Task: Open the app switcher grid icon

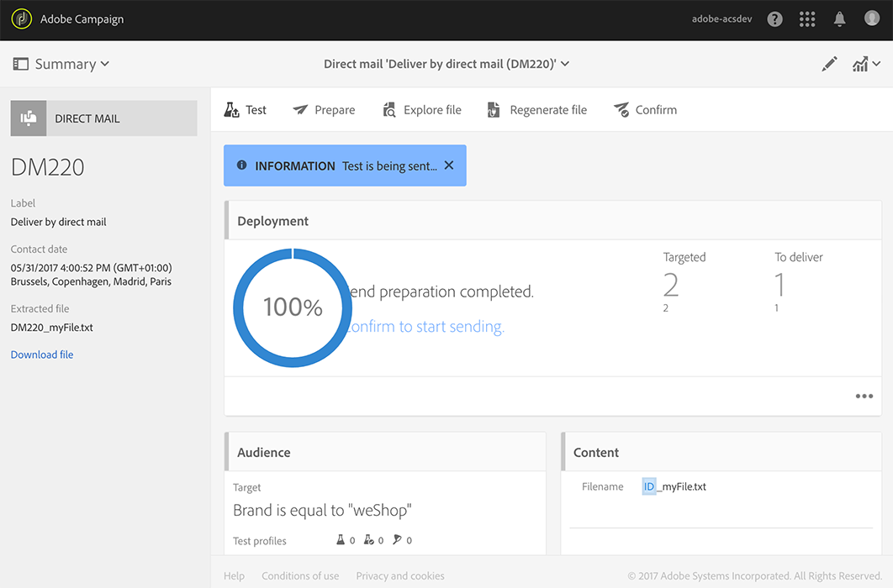Action: 807,19
